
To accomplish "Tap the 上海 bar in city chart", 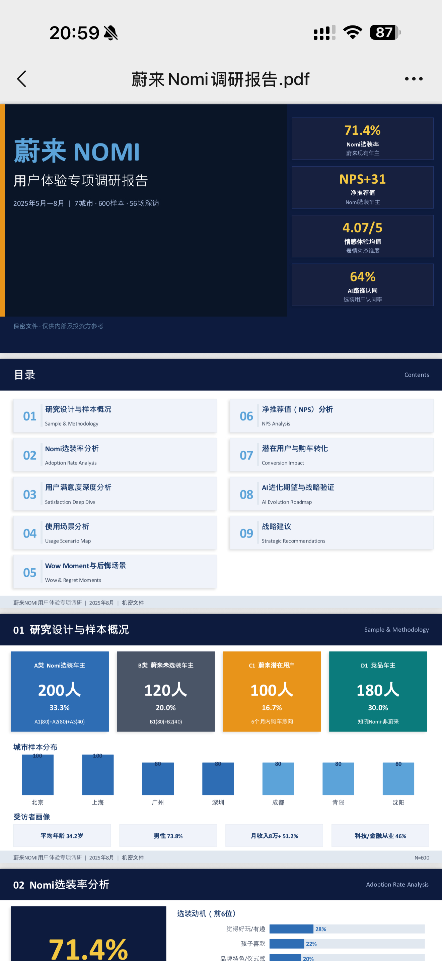I will pos(98,775).
